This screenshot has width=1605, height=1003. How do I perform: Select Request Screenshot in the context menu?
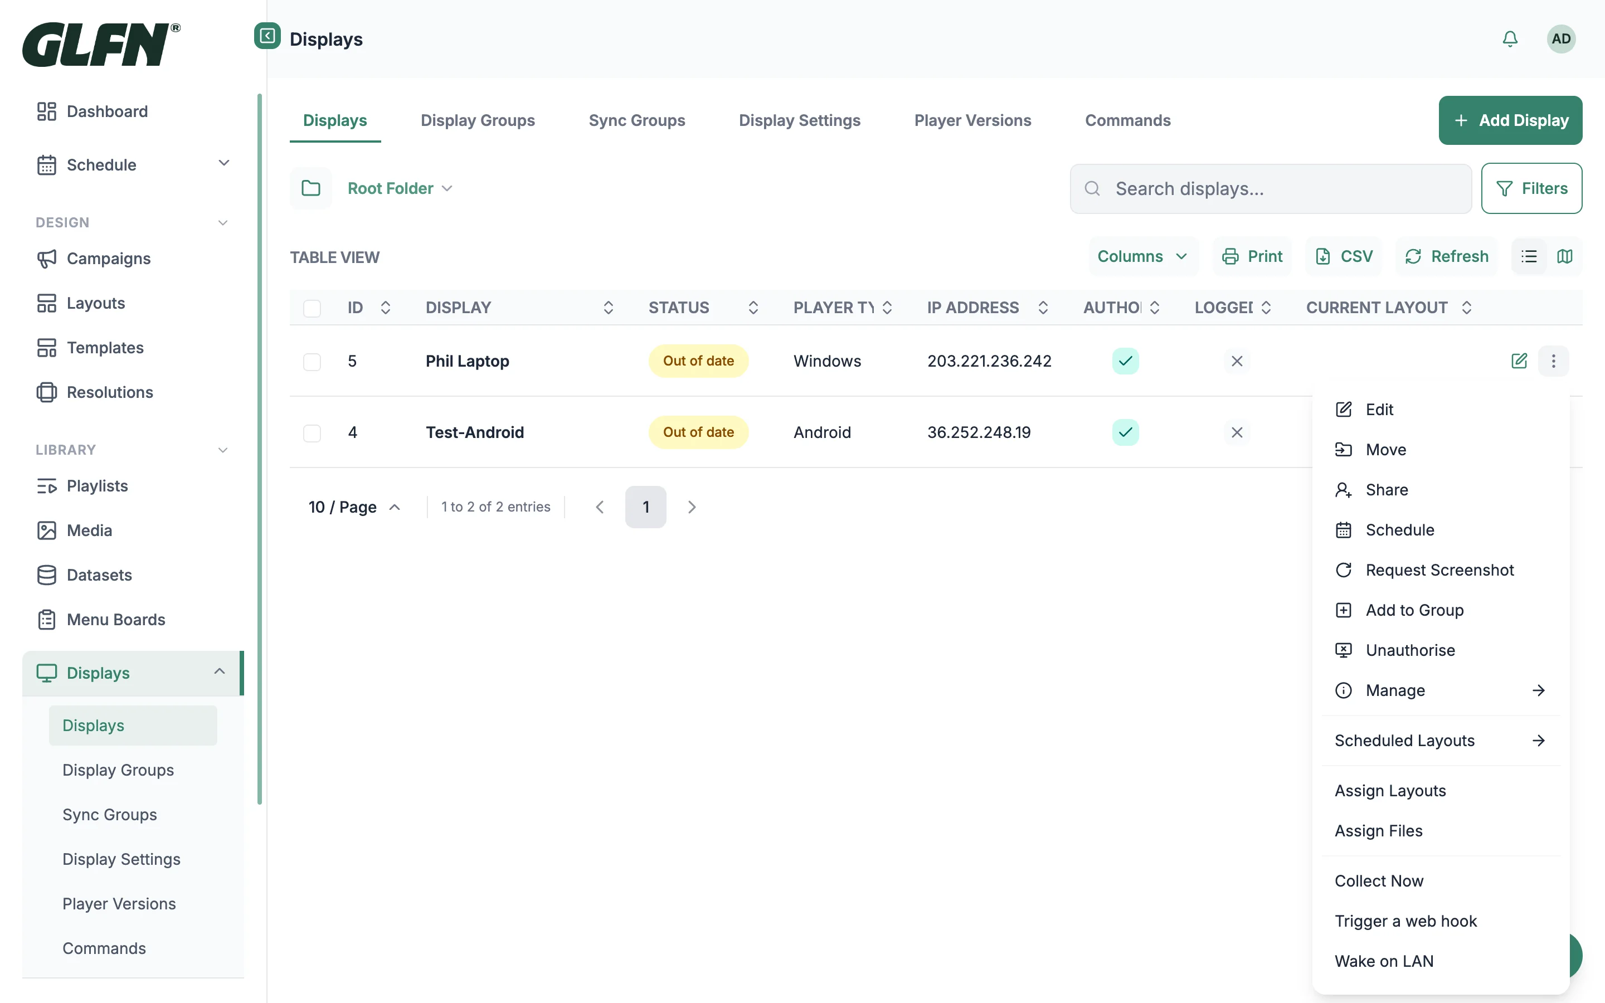point(1441,570)
